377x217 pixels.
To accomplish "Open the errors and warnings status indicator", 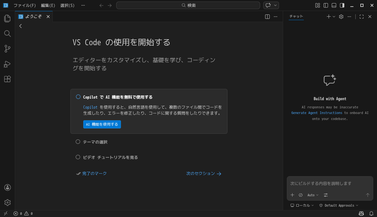I will (x=23, y=214).
